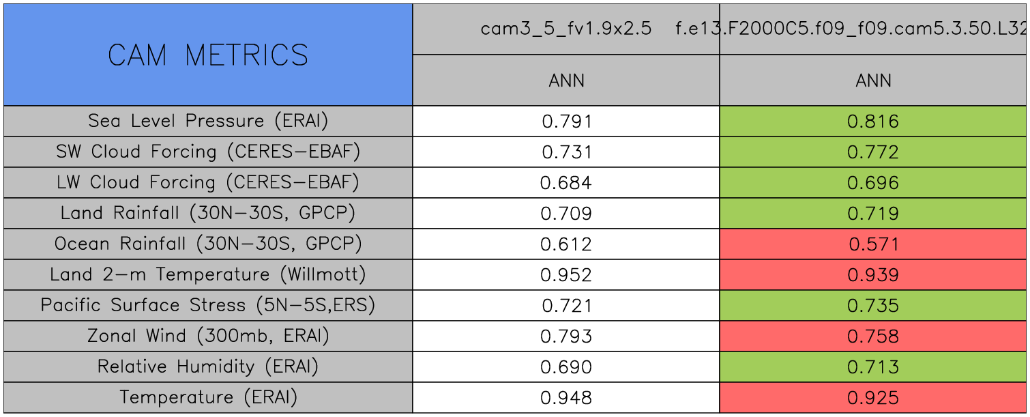Click the ANN subheader under cam3_5_fv1.9x2.5
This screenshot has height=417, width=1030.
tap(566, 81)
